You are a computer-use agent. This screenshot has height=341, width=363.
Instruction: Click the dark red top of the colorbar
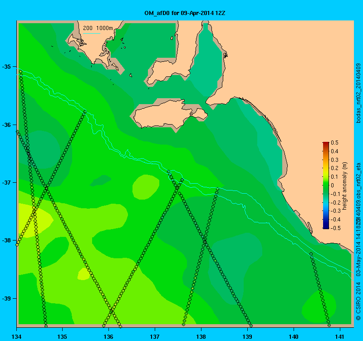(x=326, y=144)
